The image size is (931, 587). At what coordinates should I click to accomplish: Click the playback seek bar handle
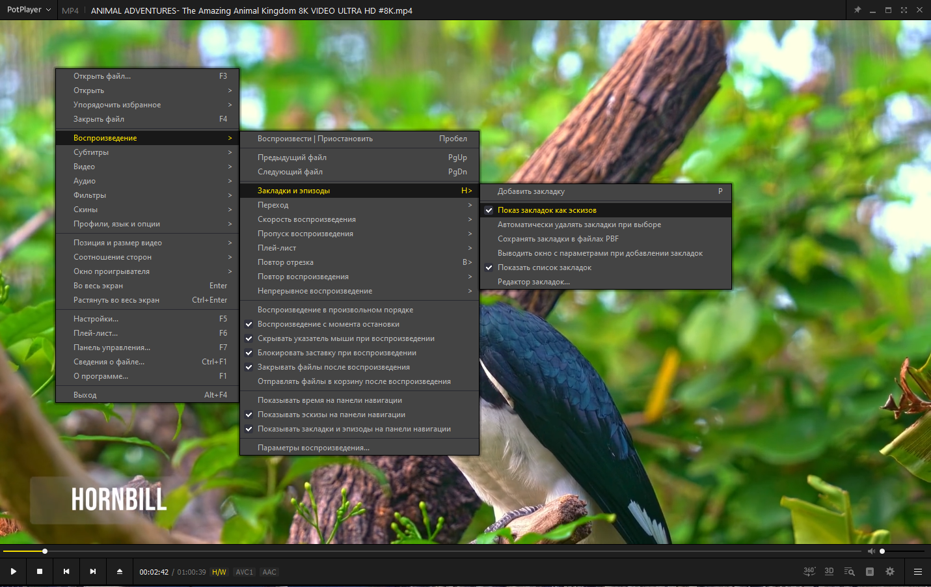pyautogui.click(x=45, y=551)
